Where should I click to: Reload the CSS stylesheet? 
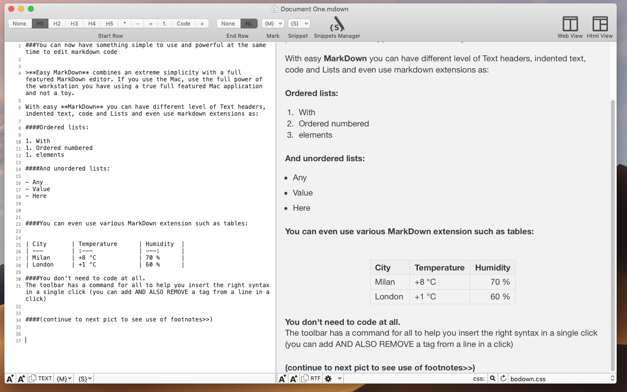[503, 378]
